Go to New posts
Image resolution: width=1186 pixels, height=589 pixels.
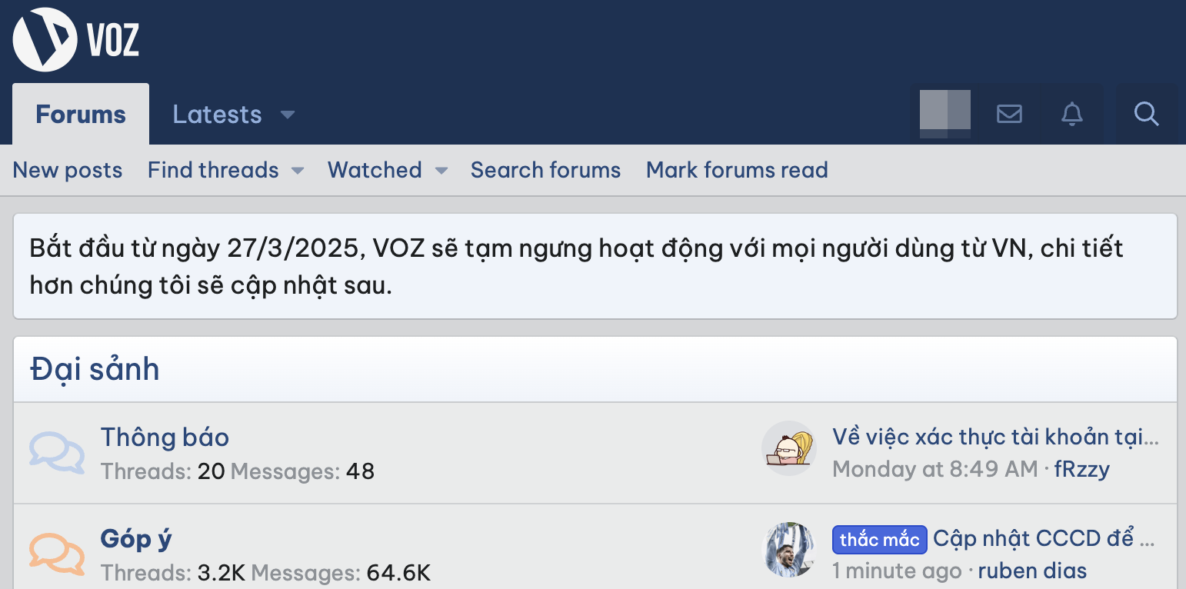(68, 170)
